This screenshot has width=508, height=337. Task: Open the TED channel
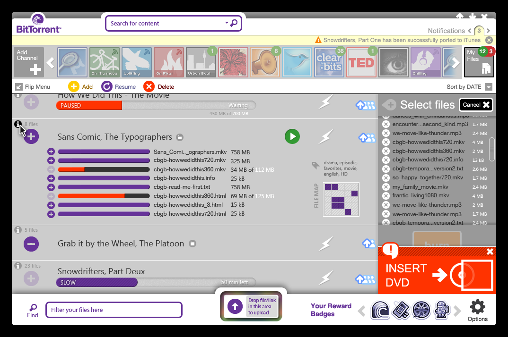[361, 62]
